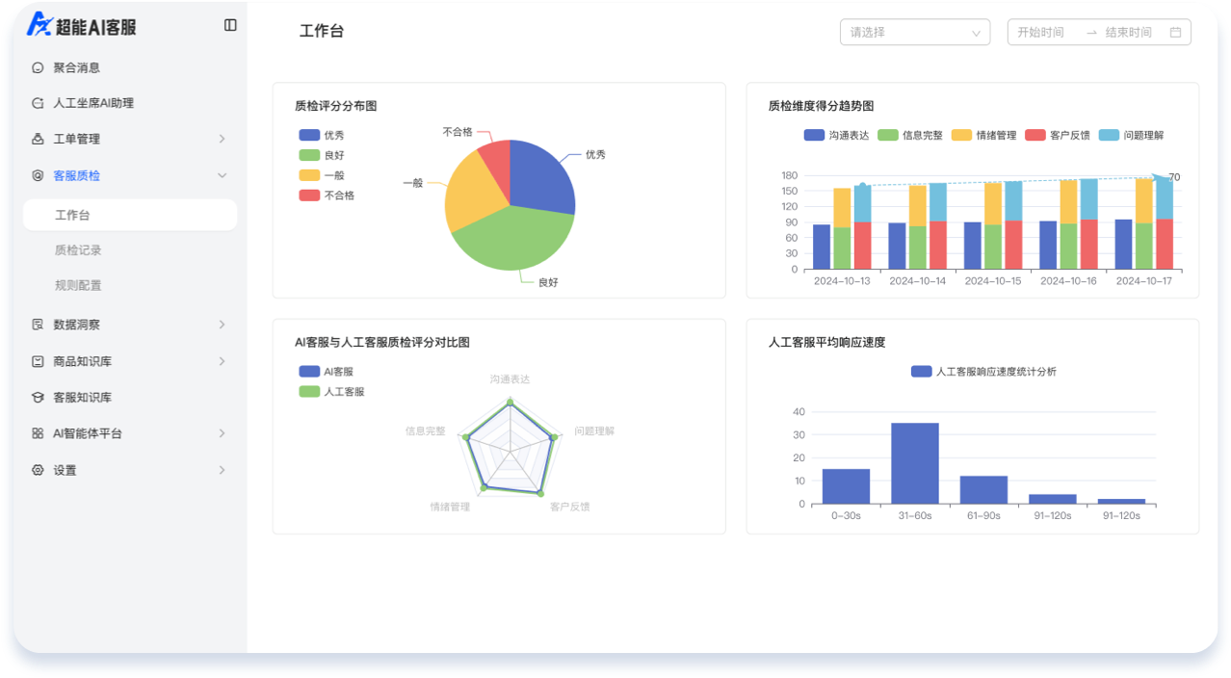Click the 聚合消息 chat icon

pos(38,68)
